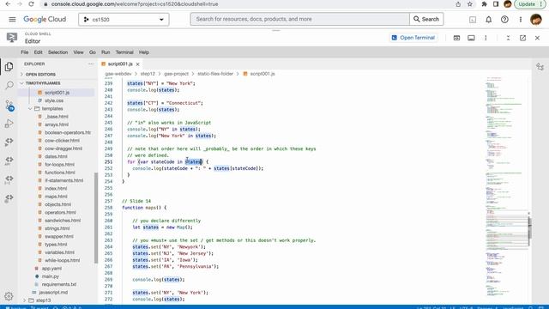549x309 pixels.
Task: Open the Manage settings gear
Action: click(9, 296)
